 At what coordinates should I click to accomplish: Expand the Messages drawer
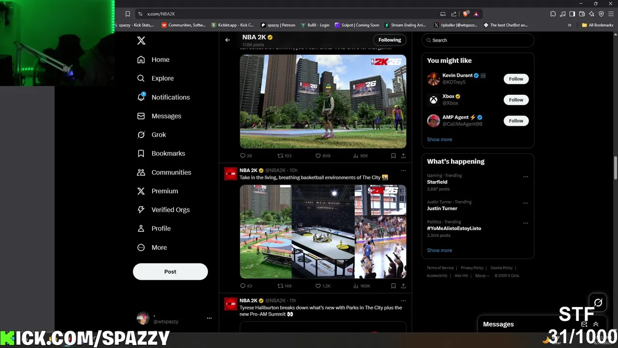click(596, 324)
